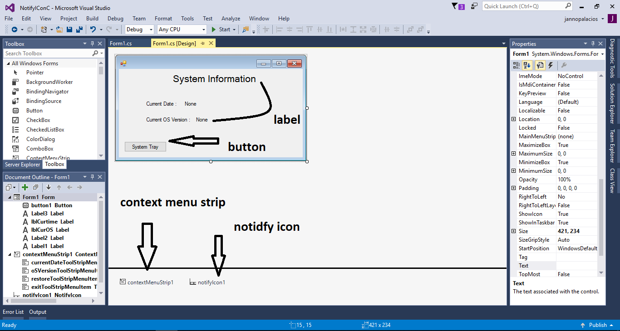Pin the Form1.cs [Design] tab
This screenshot has width=620, height=331.
(202, 44)
